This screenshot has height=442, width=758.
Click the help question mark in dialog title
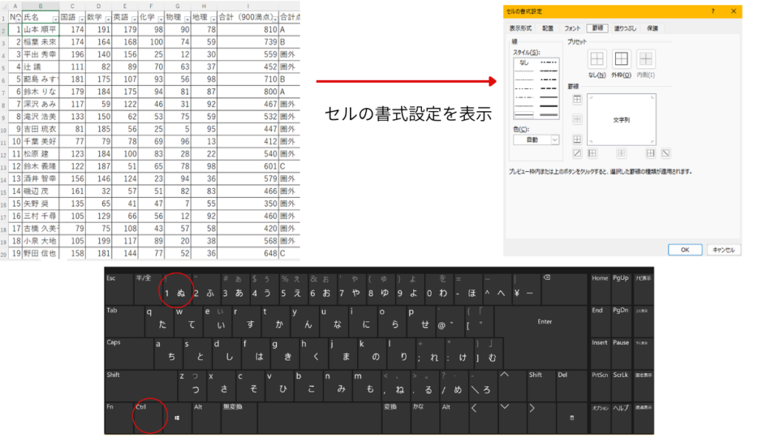click(x=712, y=12)
